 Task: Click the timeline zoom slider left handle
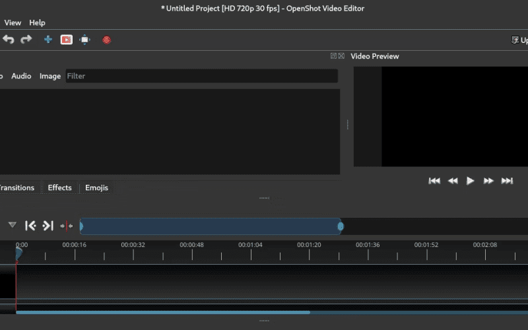click(x=81, y=226)
